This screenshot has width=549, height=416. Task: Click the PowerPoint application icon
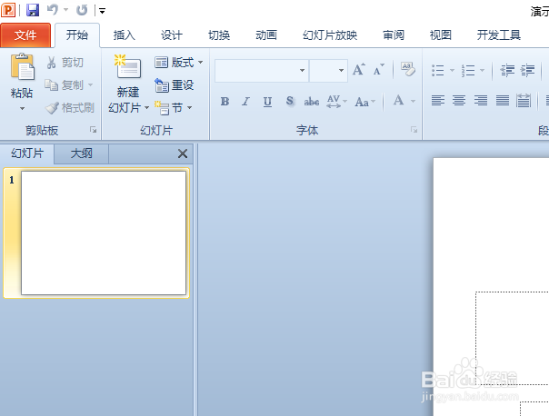tap(8, 10)
